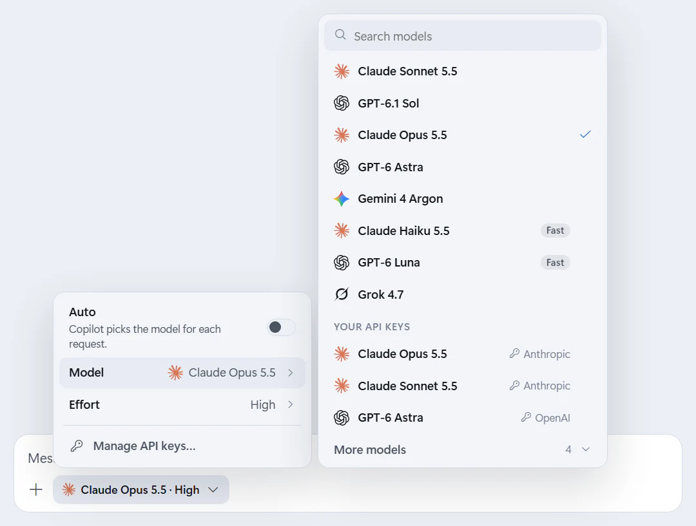The height and width of the screenshot is (526, 696).
Task: Open the Effort submenu row
Action: click(182, 404)
